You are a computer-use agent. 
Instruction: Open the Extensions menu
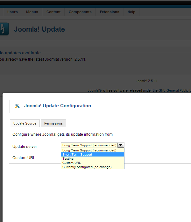pos(110,12)
